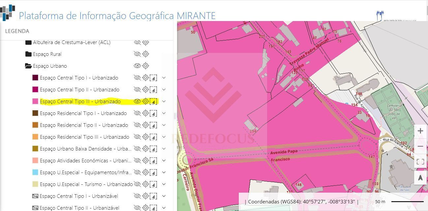Expand Espaço U.Especial - Turismo chevron
Image resolution: width=428 pixels, height=211 pixels.
click(x=164, y=184)
